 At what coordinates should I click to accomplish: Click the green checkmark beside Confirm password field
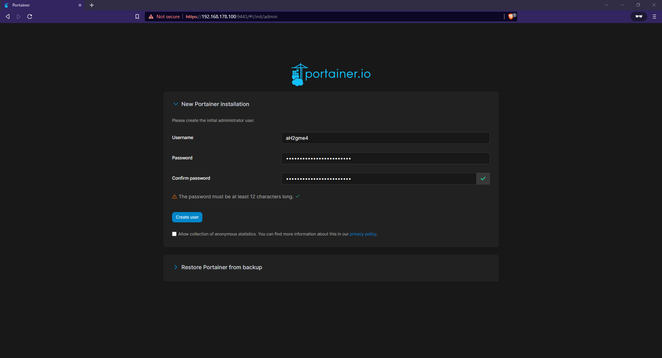(x=483, y=178)
